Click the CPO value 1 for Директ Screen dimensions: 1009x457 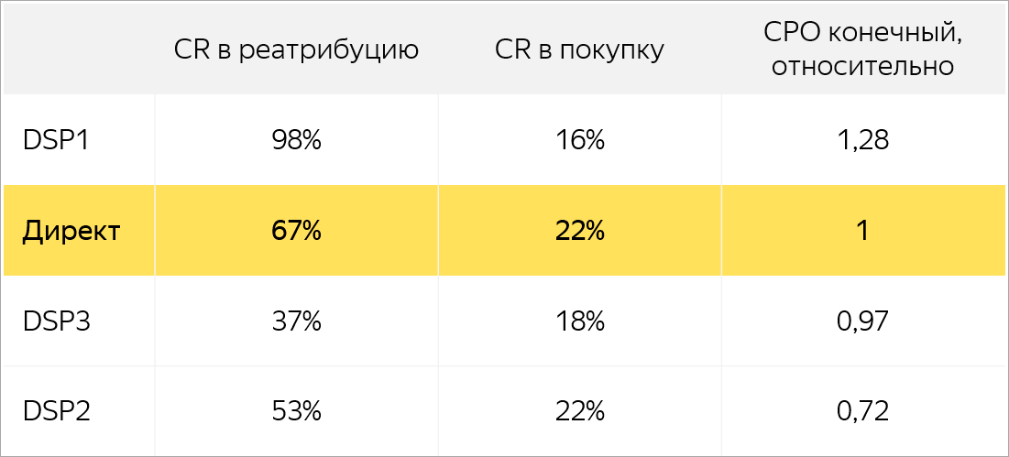click(x=863, y=231)
